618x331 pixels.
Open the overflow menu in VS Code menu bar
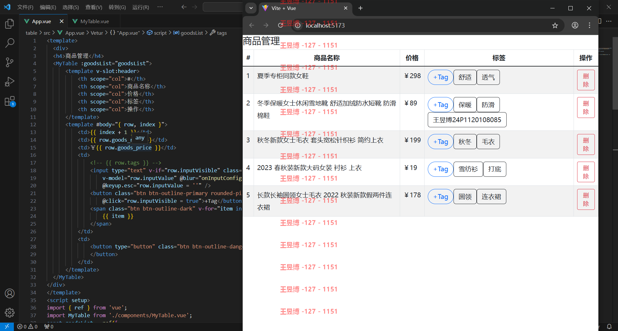160,7
